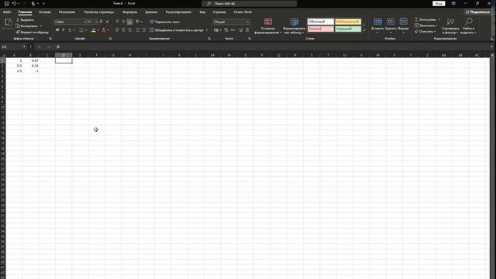Decrease font size with the small A icon
The width and height of the screenshot is (496, 279).
107,22
